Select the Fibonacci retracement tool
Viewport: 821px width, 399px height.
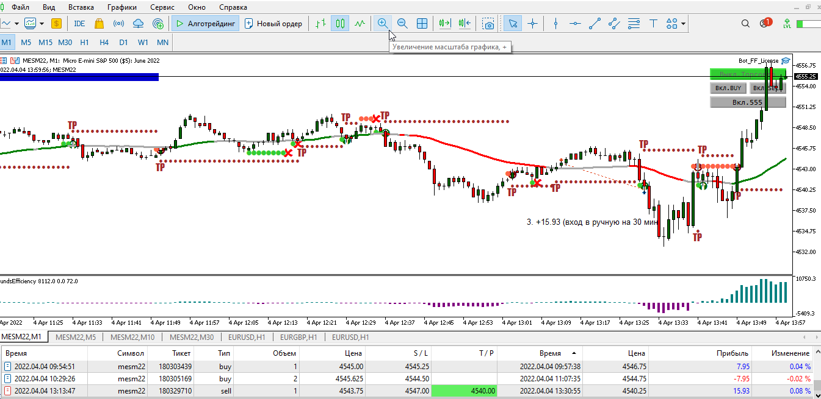click(634, 24)
